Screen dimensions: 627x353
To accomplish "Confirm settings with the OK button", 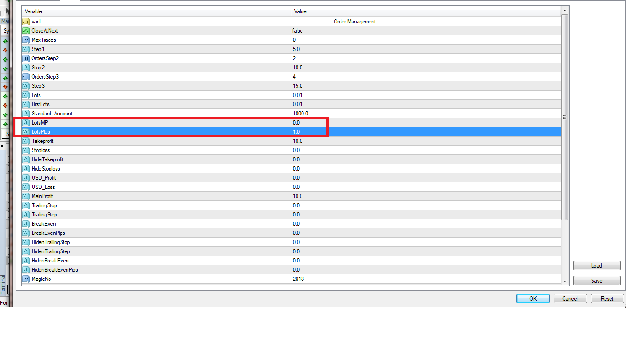I will [533, 299].
